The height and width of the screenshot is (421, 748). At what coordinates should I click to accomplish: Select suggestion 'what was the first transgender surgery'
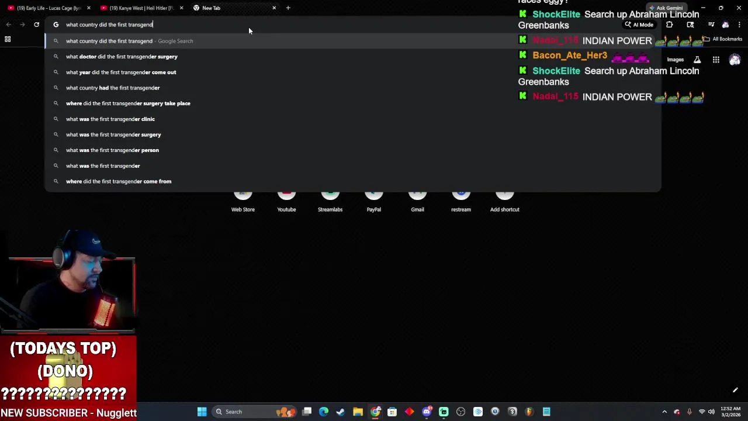pos(353,134)
